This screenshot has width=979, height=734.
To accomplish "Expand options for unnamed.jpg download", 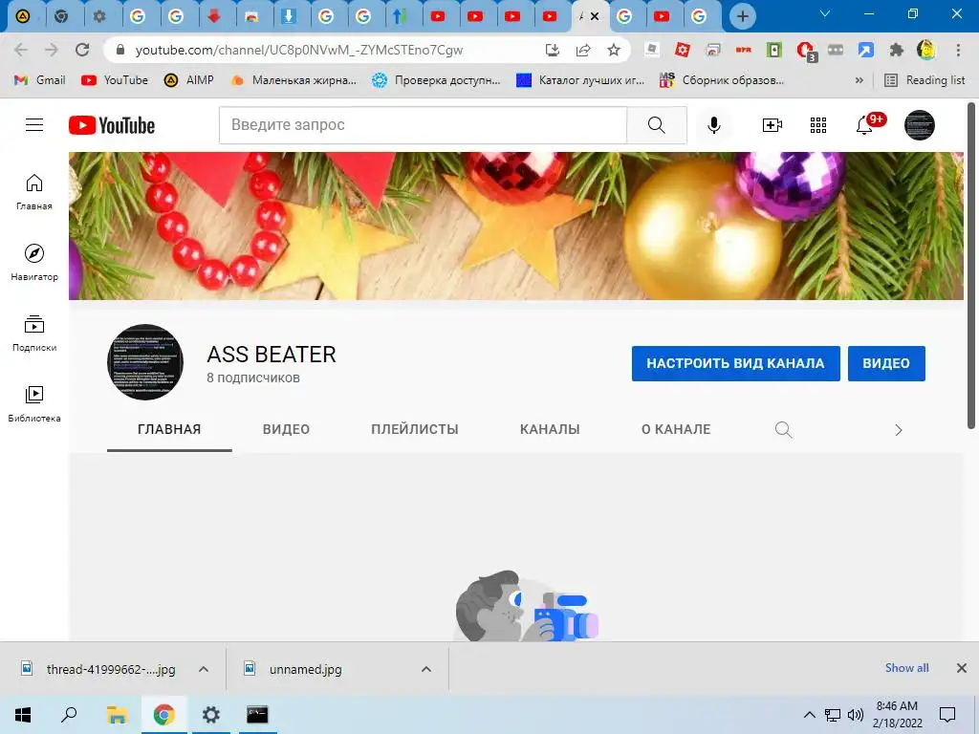I will (x=426, y=669).
